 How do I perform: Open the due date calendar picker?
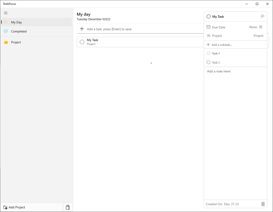coord(261,27)
